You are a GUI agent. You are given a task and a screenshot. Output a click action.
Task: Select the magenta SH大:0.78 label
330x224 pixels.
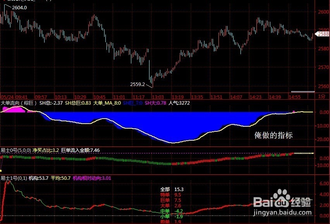click(156, 103)
